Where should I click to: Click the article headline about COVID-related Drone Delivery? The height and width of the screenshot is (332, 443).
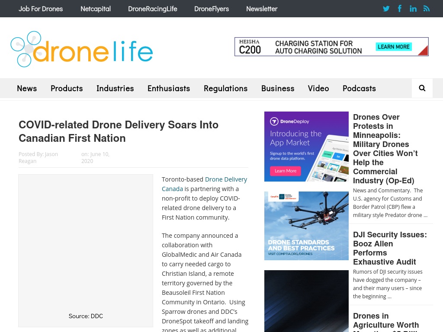(119, 131)
